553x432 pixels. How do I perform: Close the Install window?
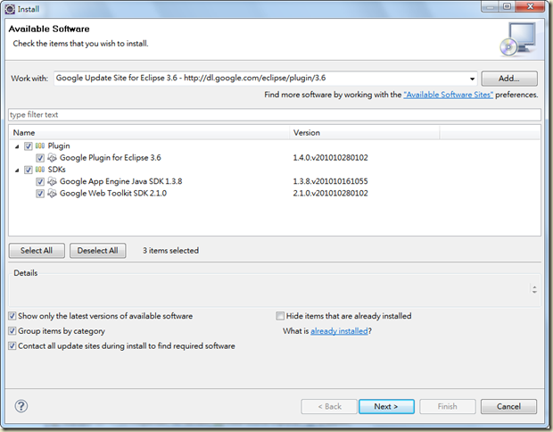pyautogui.click(x=530, y=7)
